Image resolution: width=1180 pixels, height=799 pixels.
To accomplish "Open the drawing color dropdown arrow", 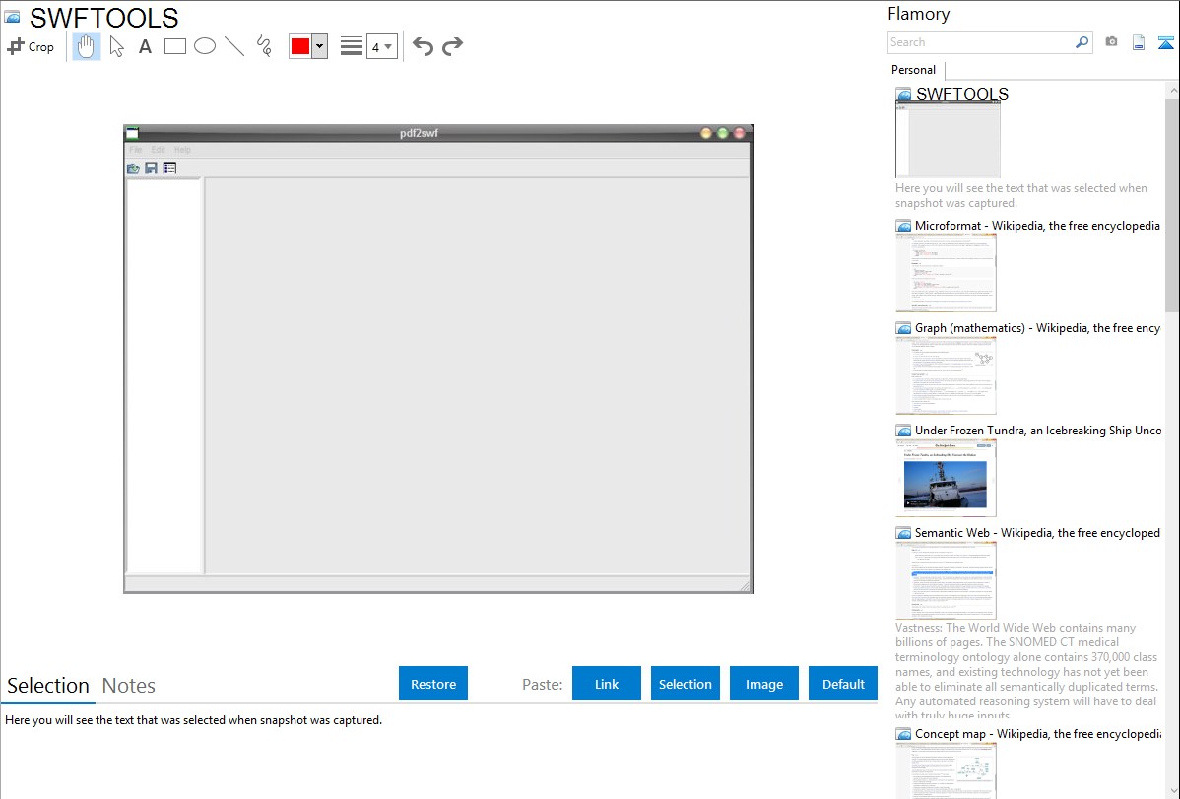I will point(320,46).
